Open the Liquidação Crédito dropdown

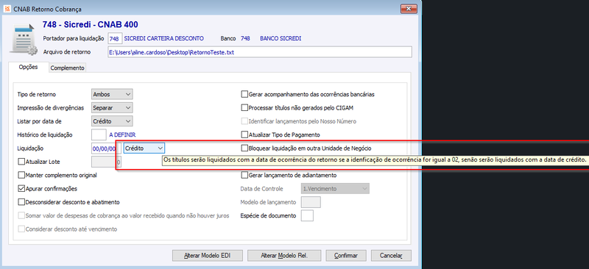pos(144,148)
